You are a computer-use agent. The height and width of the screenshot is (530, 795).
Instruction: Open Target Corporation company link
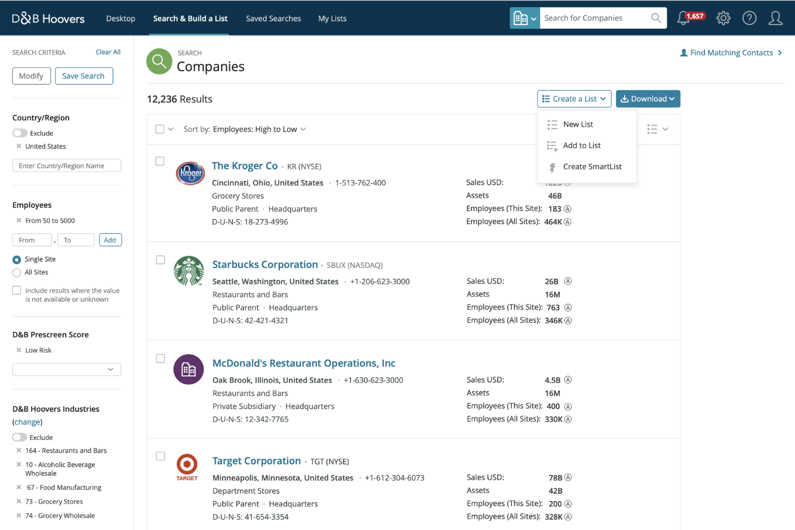256,461
